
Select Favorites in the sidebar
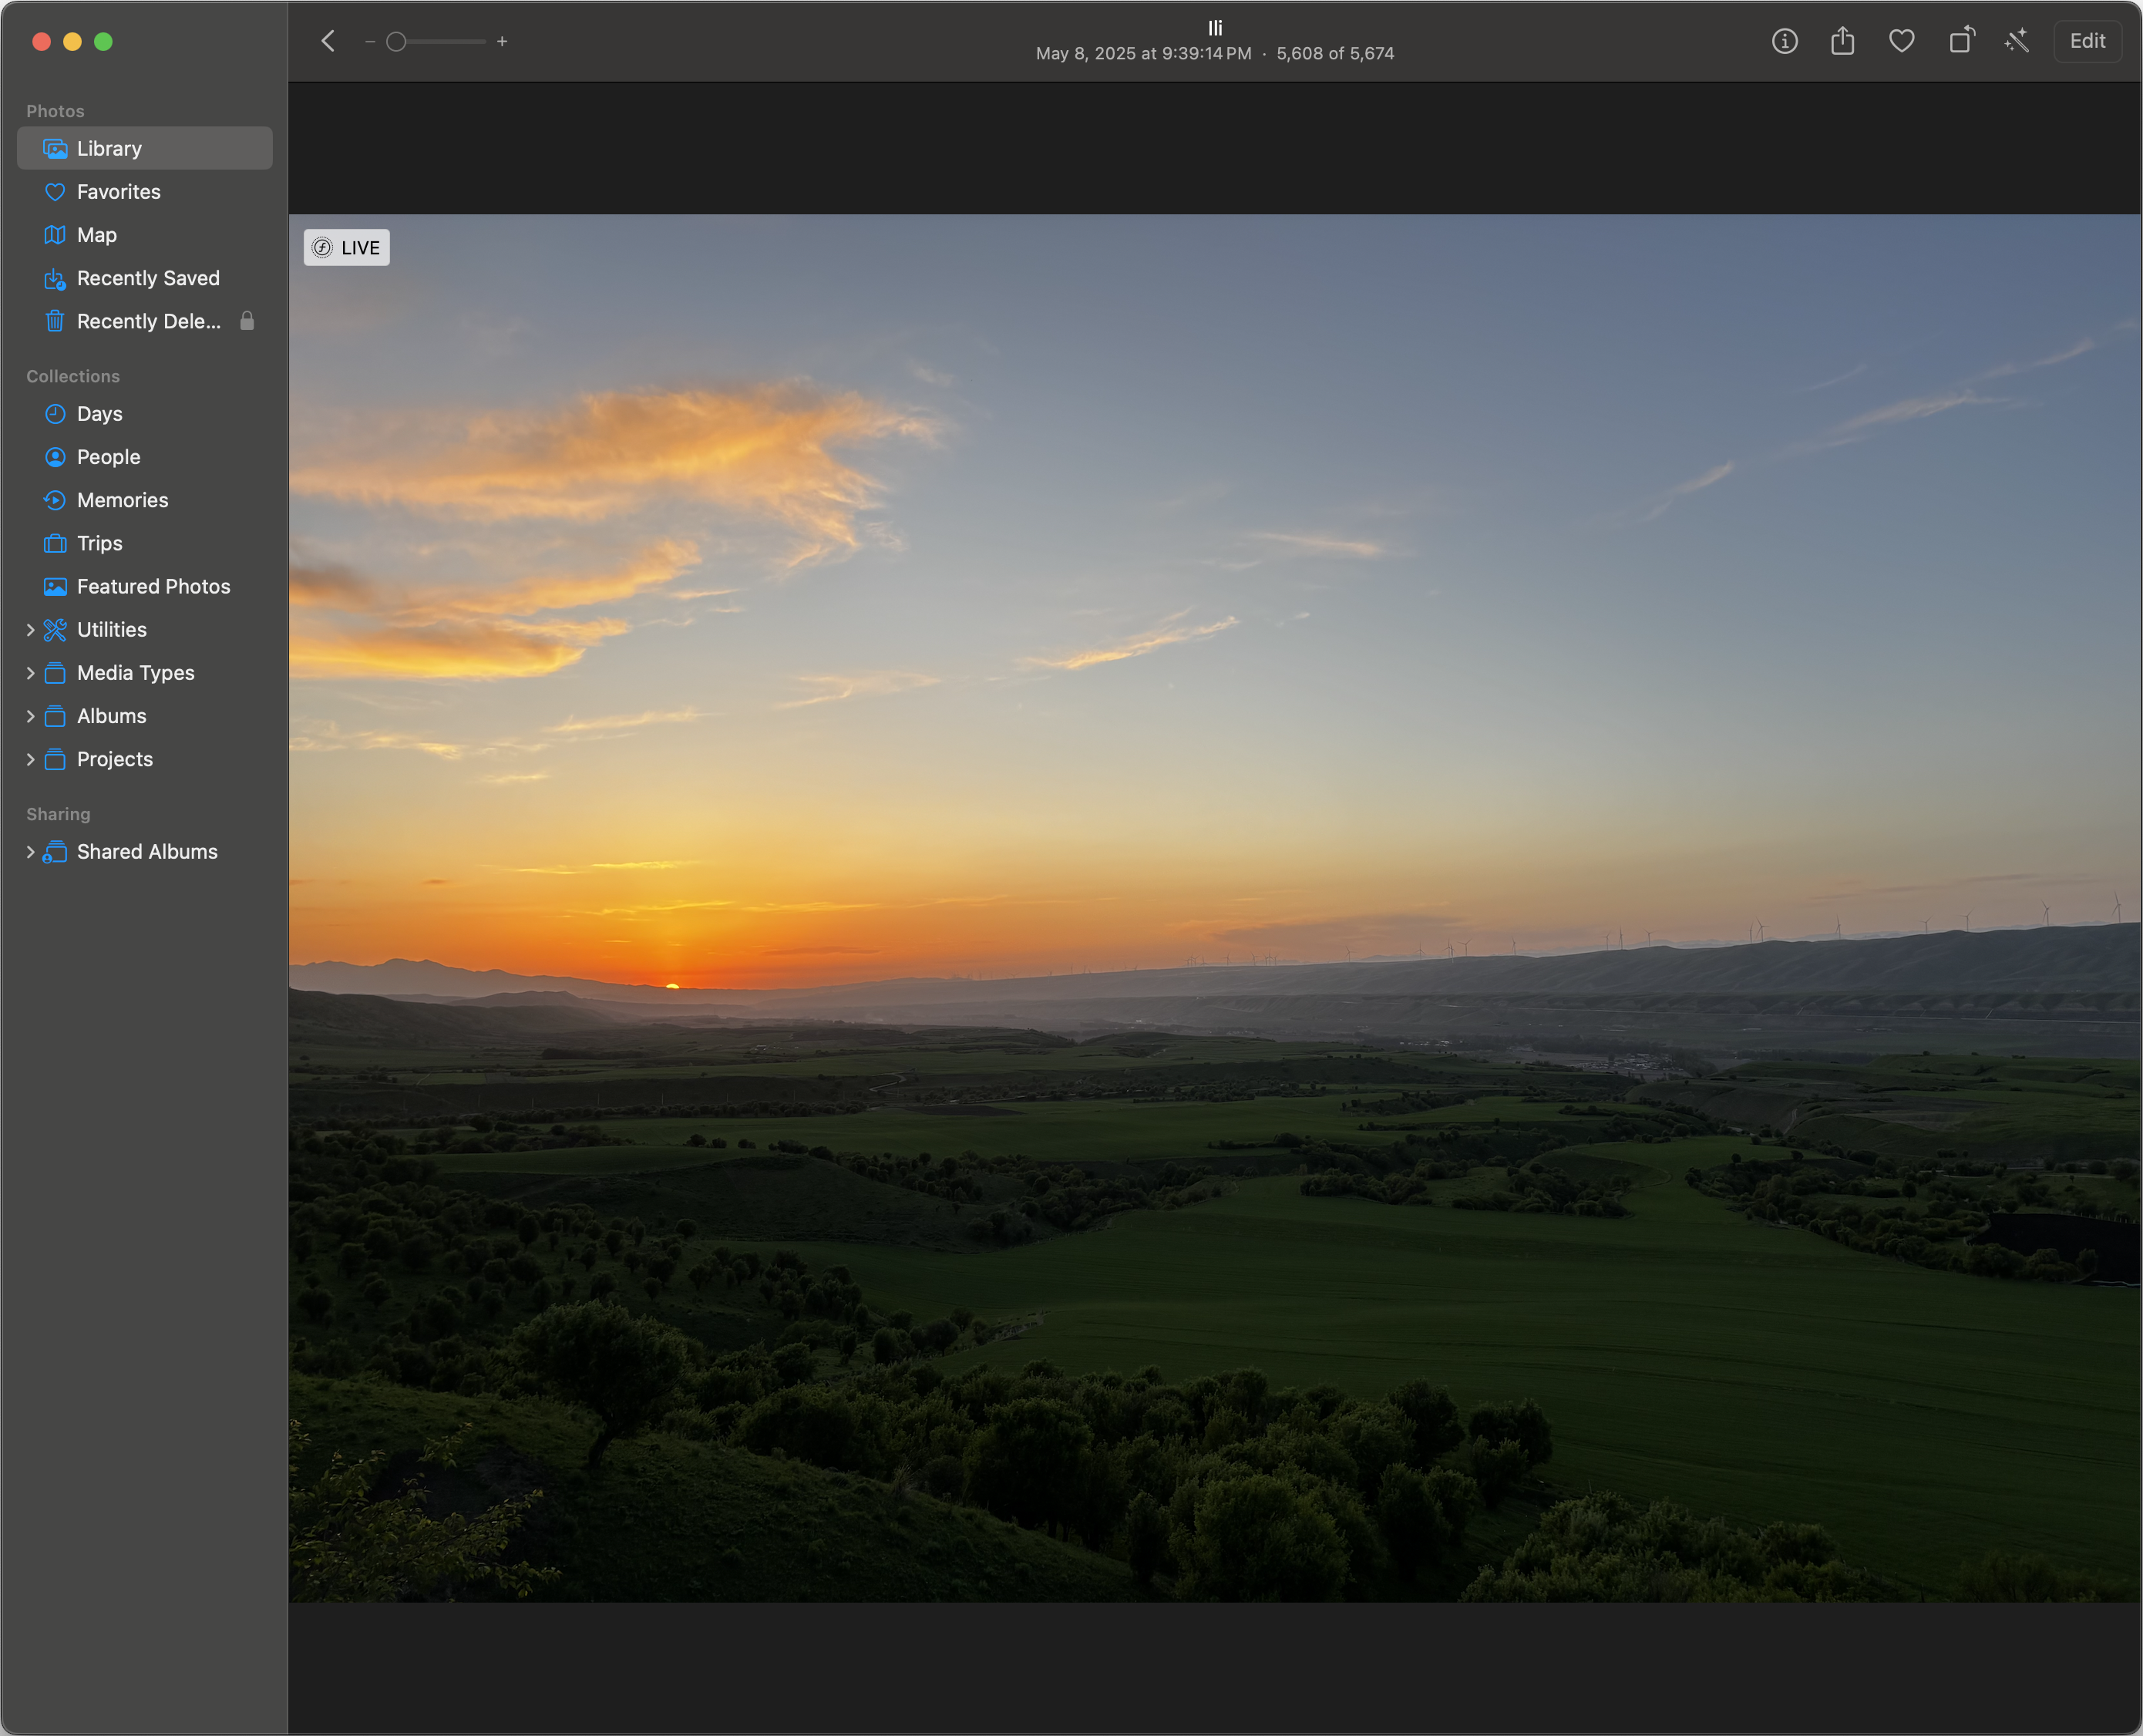pos(118,192)
